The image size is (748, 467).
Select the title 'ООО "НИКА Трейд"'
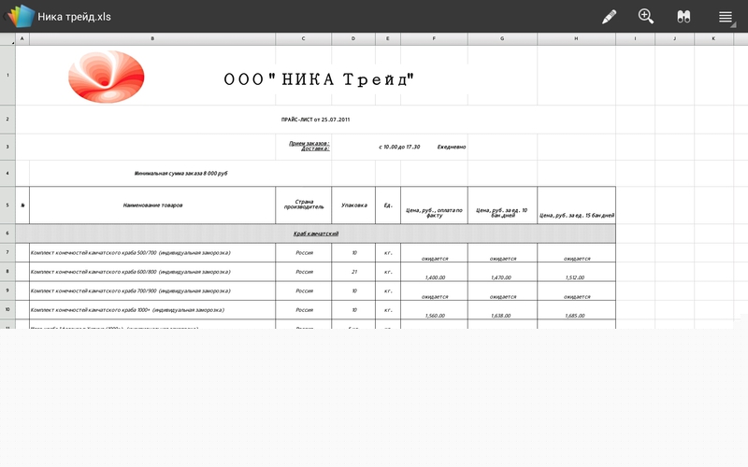coord(319,78)
